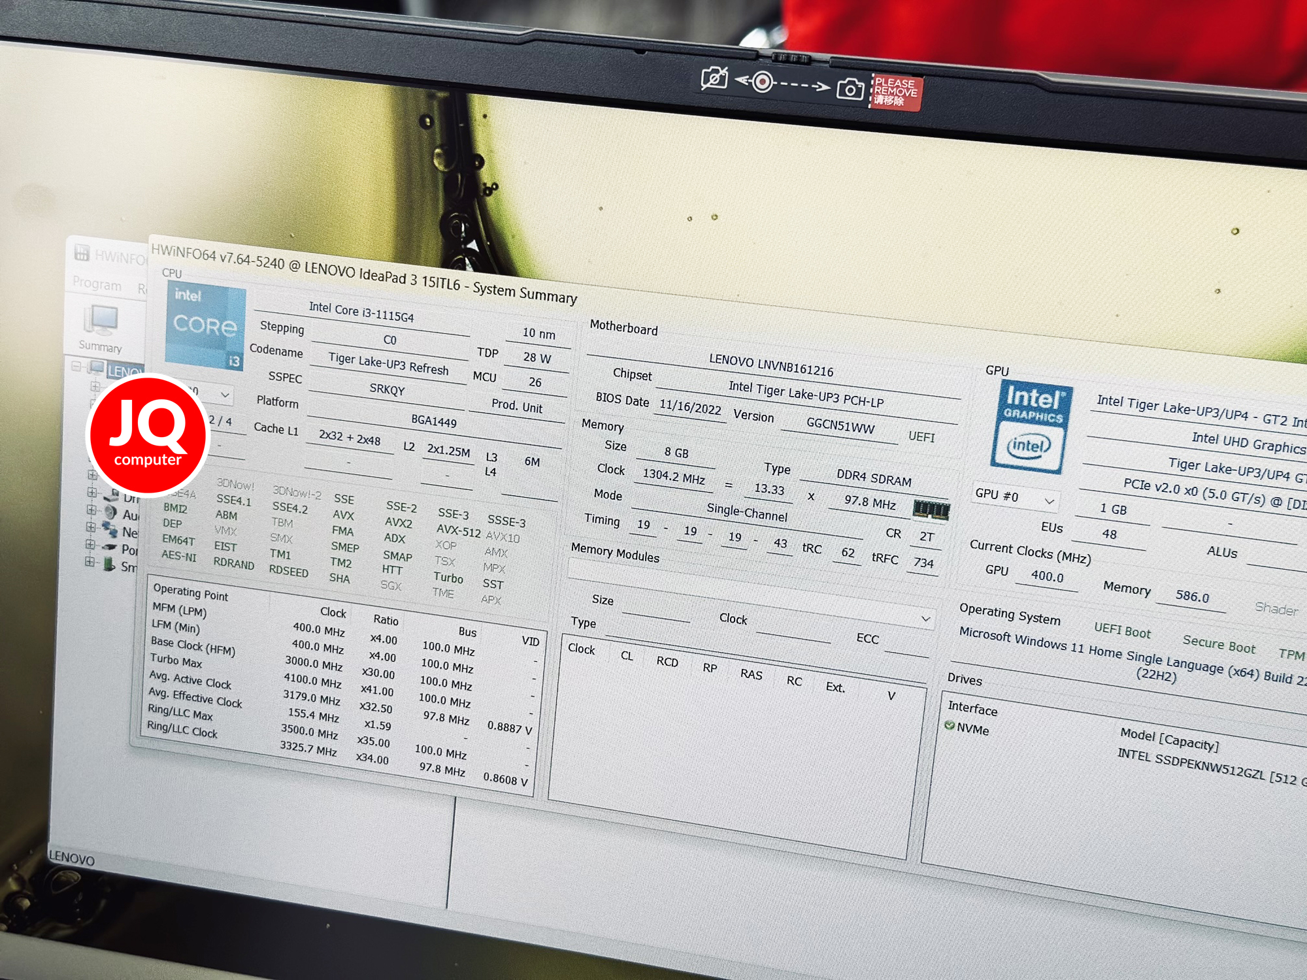
Task: Click the Cache L1 value 2x32 + 2x48
Action: pos(350,437)
